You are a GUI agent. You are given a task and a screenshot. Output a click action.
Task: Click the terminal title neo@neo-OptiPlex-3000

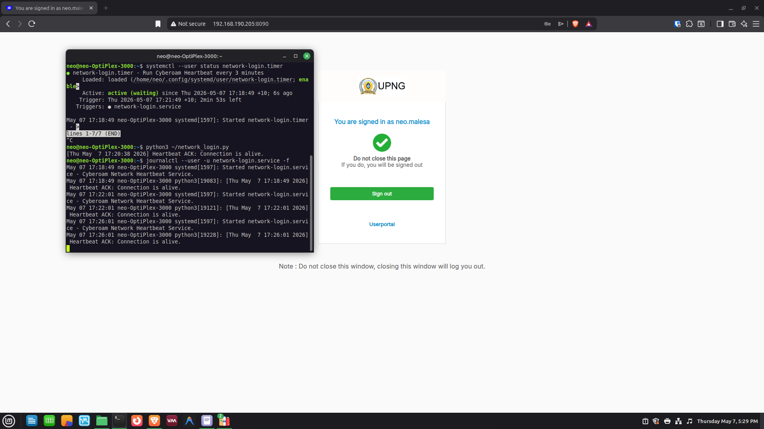pyautogui.click(x=189, y=56)
